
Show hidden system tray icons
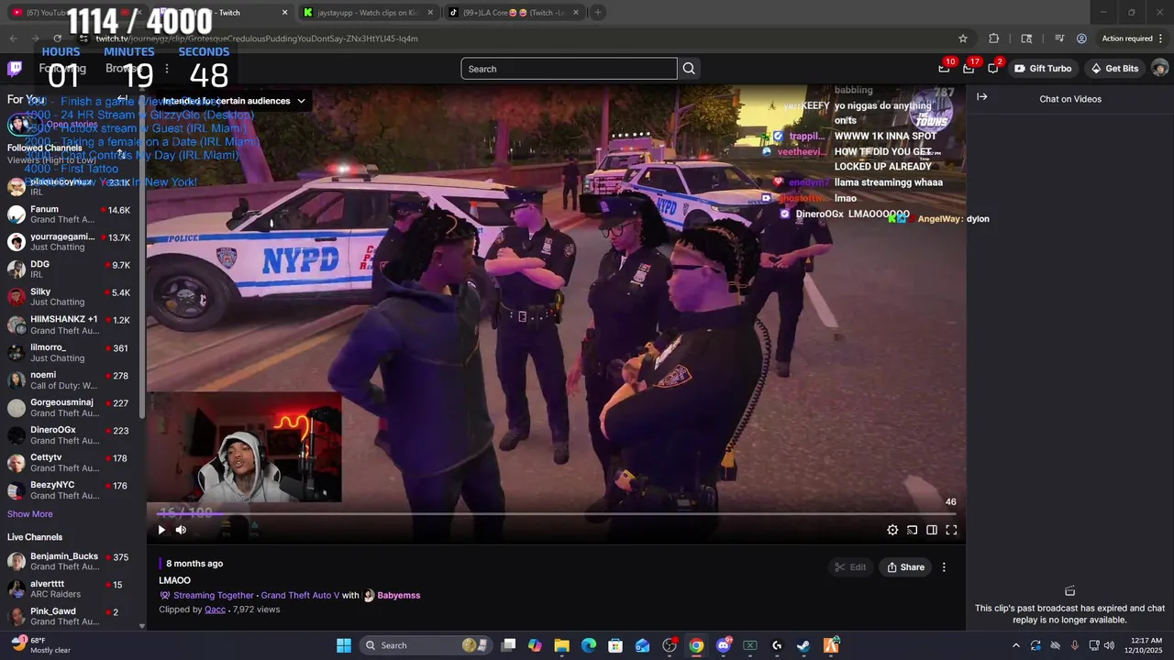[1015, 645]
